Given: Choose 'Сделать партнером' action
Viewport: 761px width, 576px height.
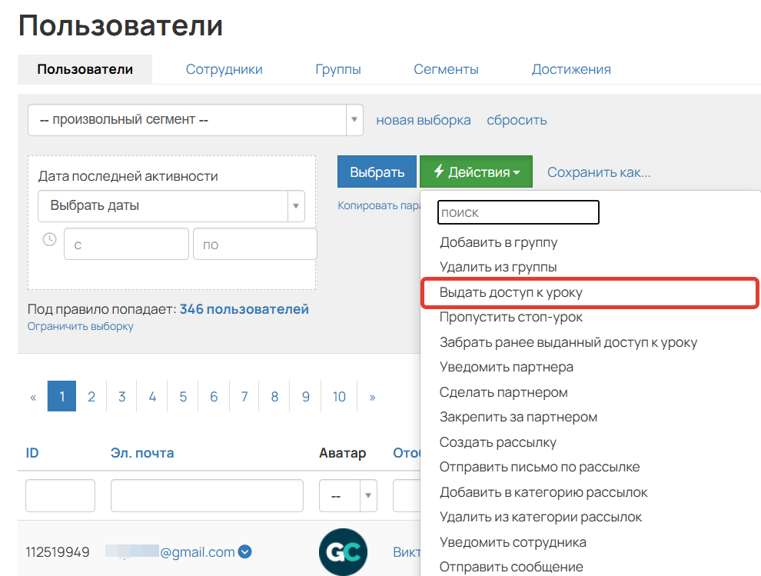Looking at the screenshot, I should [x=503, y=392].
